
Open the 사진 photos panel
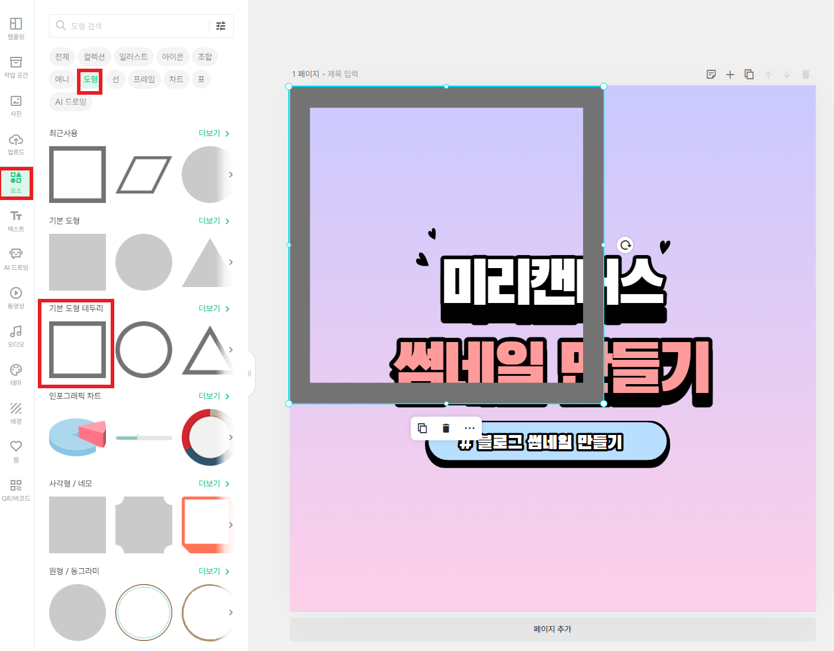tap(16, 105)
